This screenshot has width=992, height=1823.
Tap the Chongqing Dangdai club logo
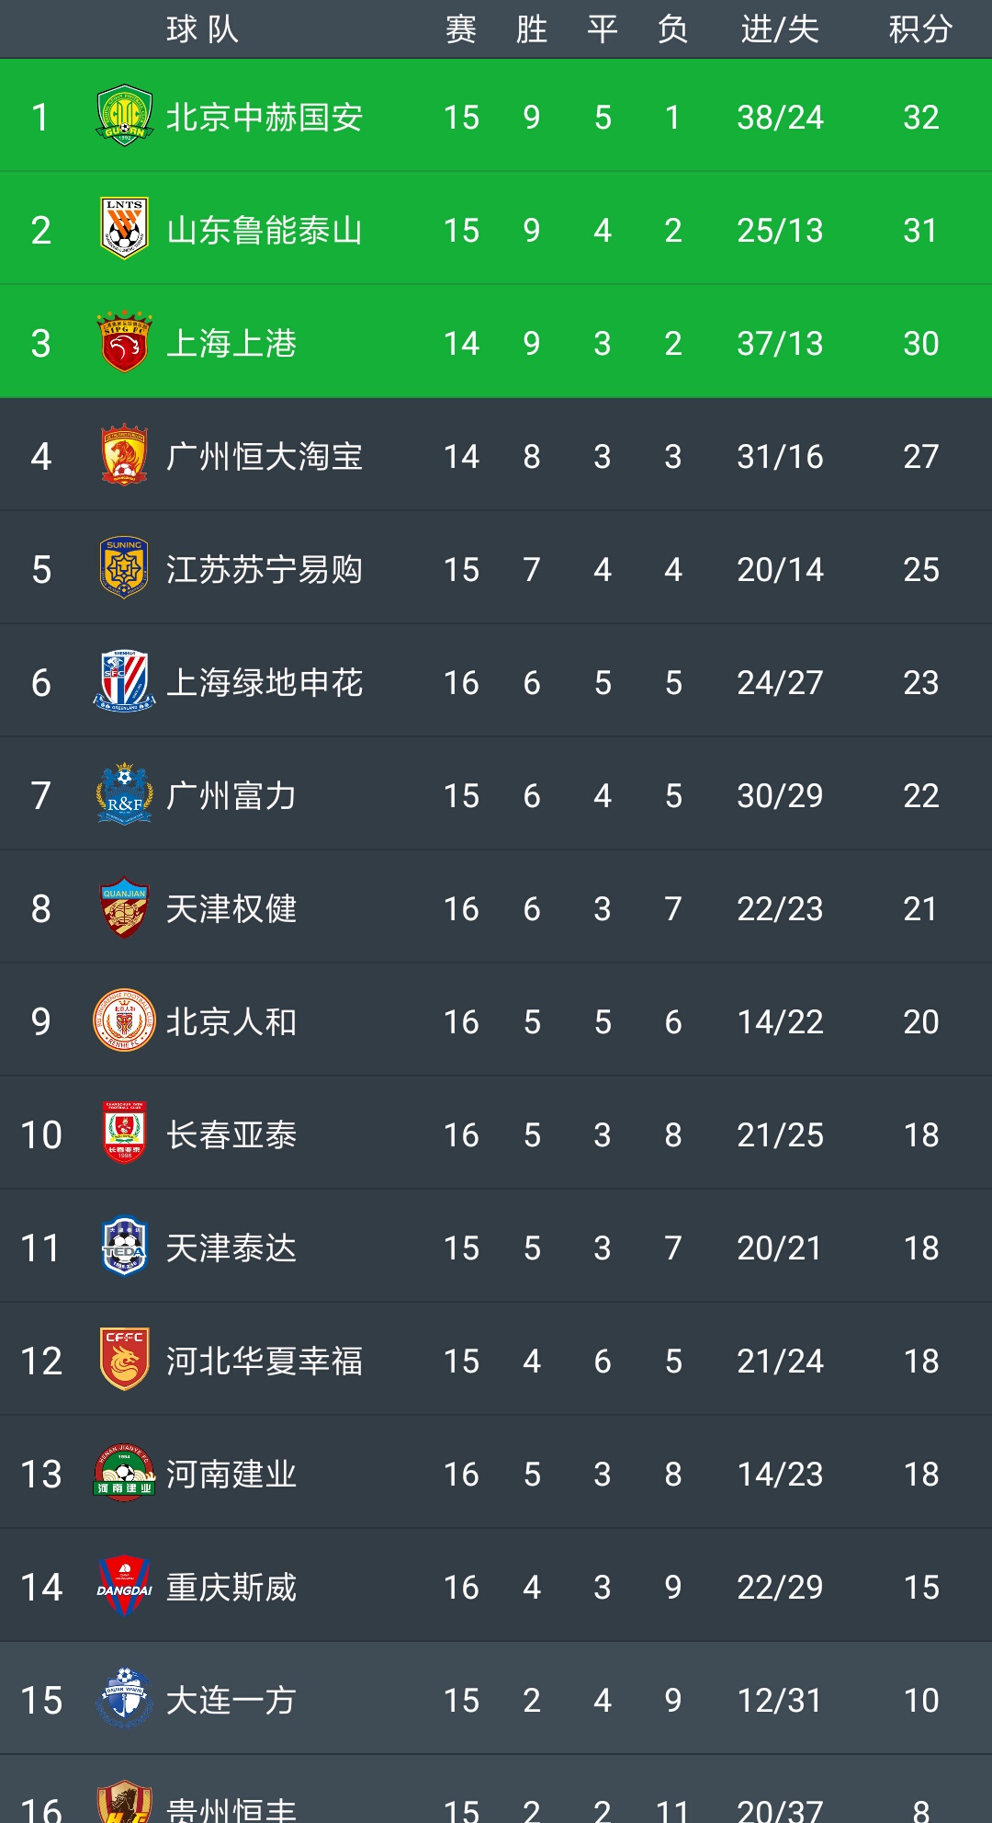(124, 1586)
